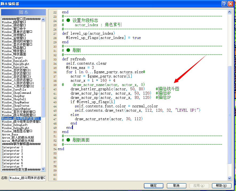
Task: Click the script name input field
Action: (27, 178)
